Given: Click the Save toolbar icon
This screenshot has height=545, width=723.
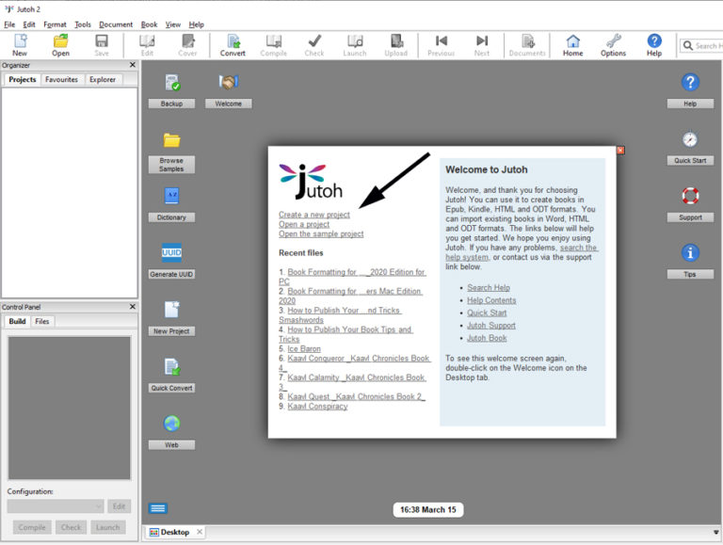Looking at the screenshot, I should (x=102, y=45).
